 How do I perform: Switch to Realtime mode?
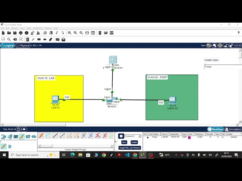pos(216,129)
